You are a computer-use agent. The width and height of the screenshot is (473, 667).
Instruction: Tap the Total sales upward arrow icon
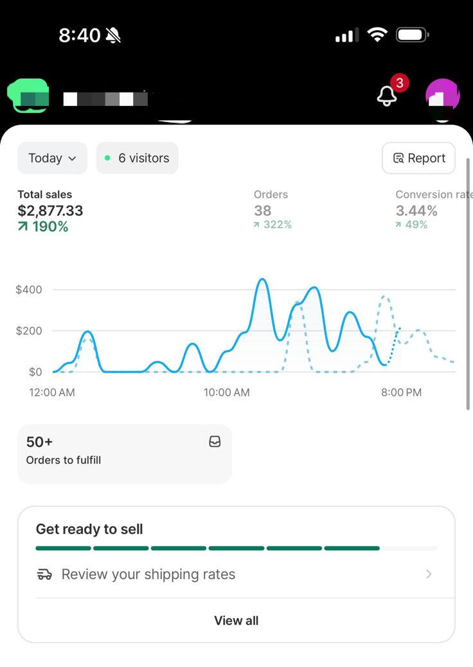tap(23, 227)
